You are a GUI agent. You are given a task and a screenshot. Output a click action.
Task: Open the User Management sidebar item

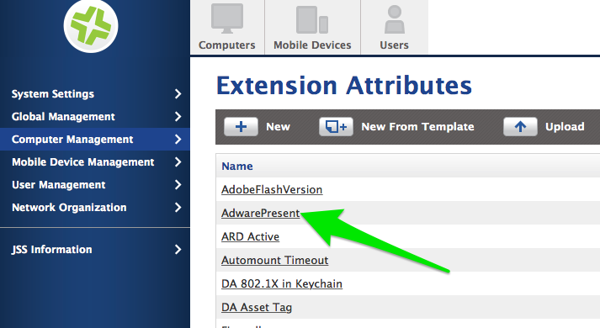pos(95,185)
